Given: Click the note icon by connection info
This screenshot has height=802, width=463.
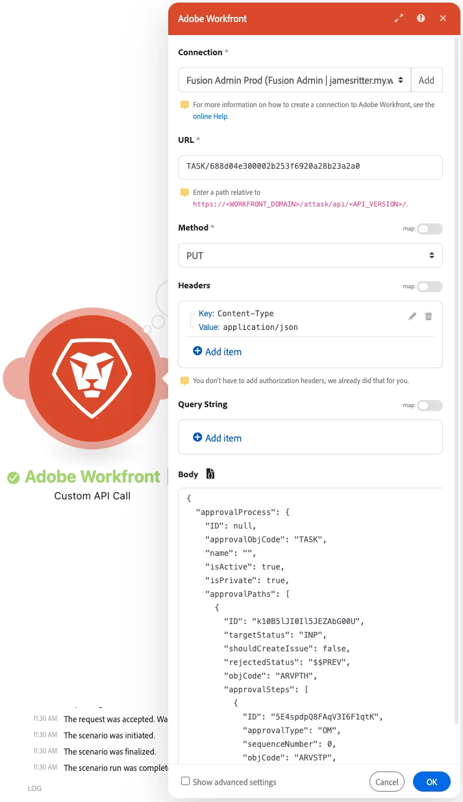Looking at the screenshot, I should [184, 105].
